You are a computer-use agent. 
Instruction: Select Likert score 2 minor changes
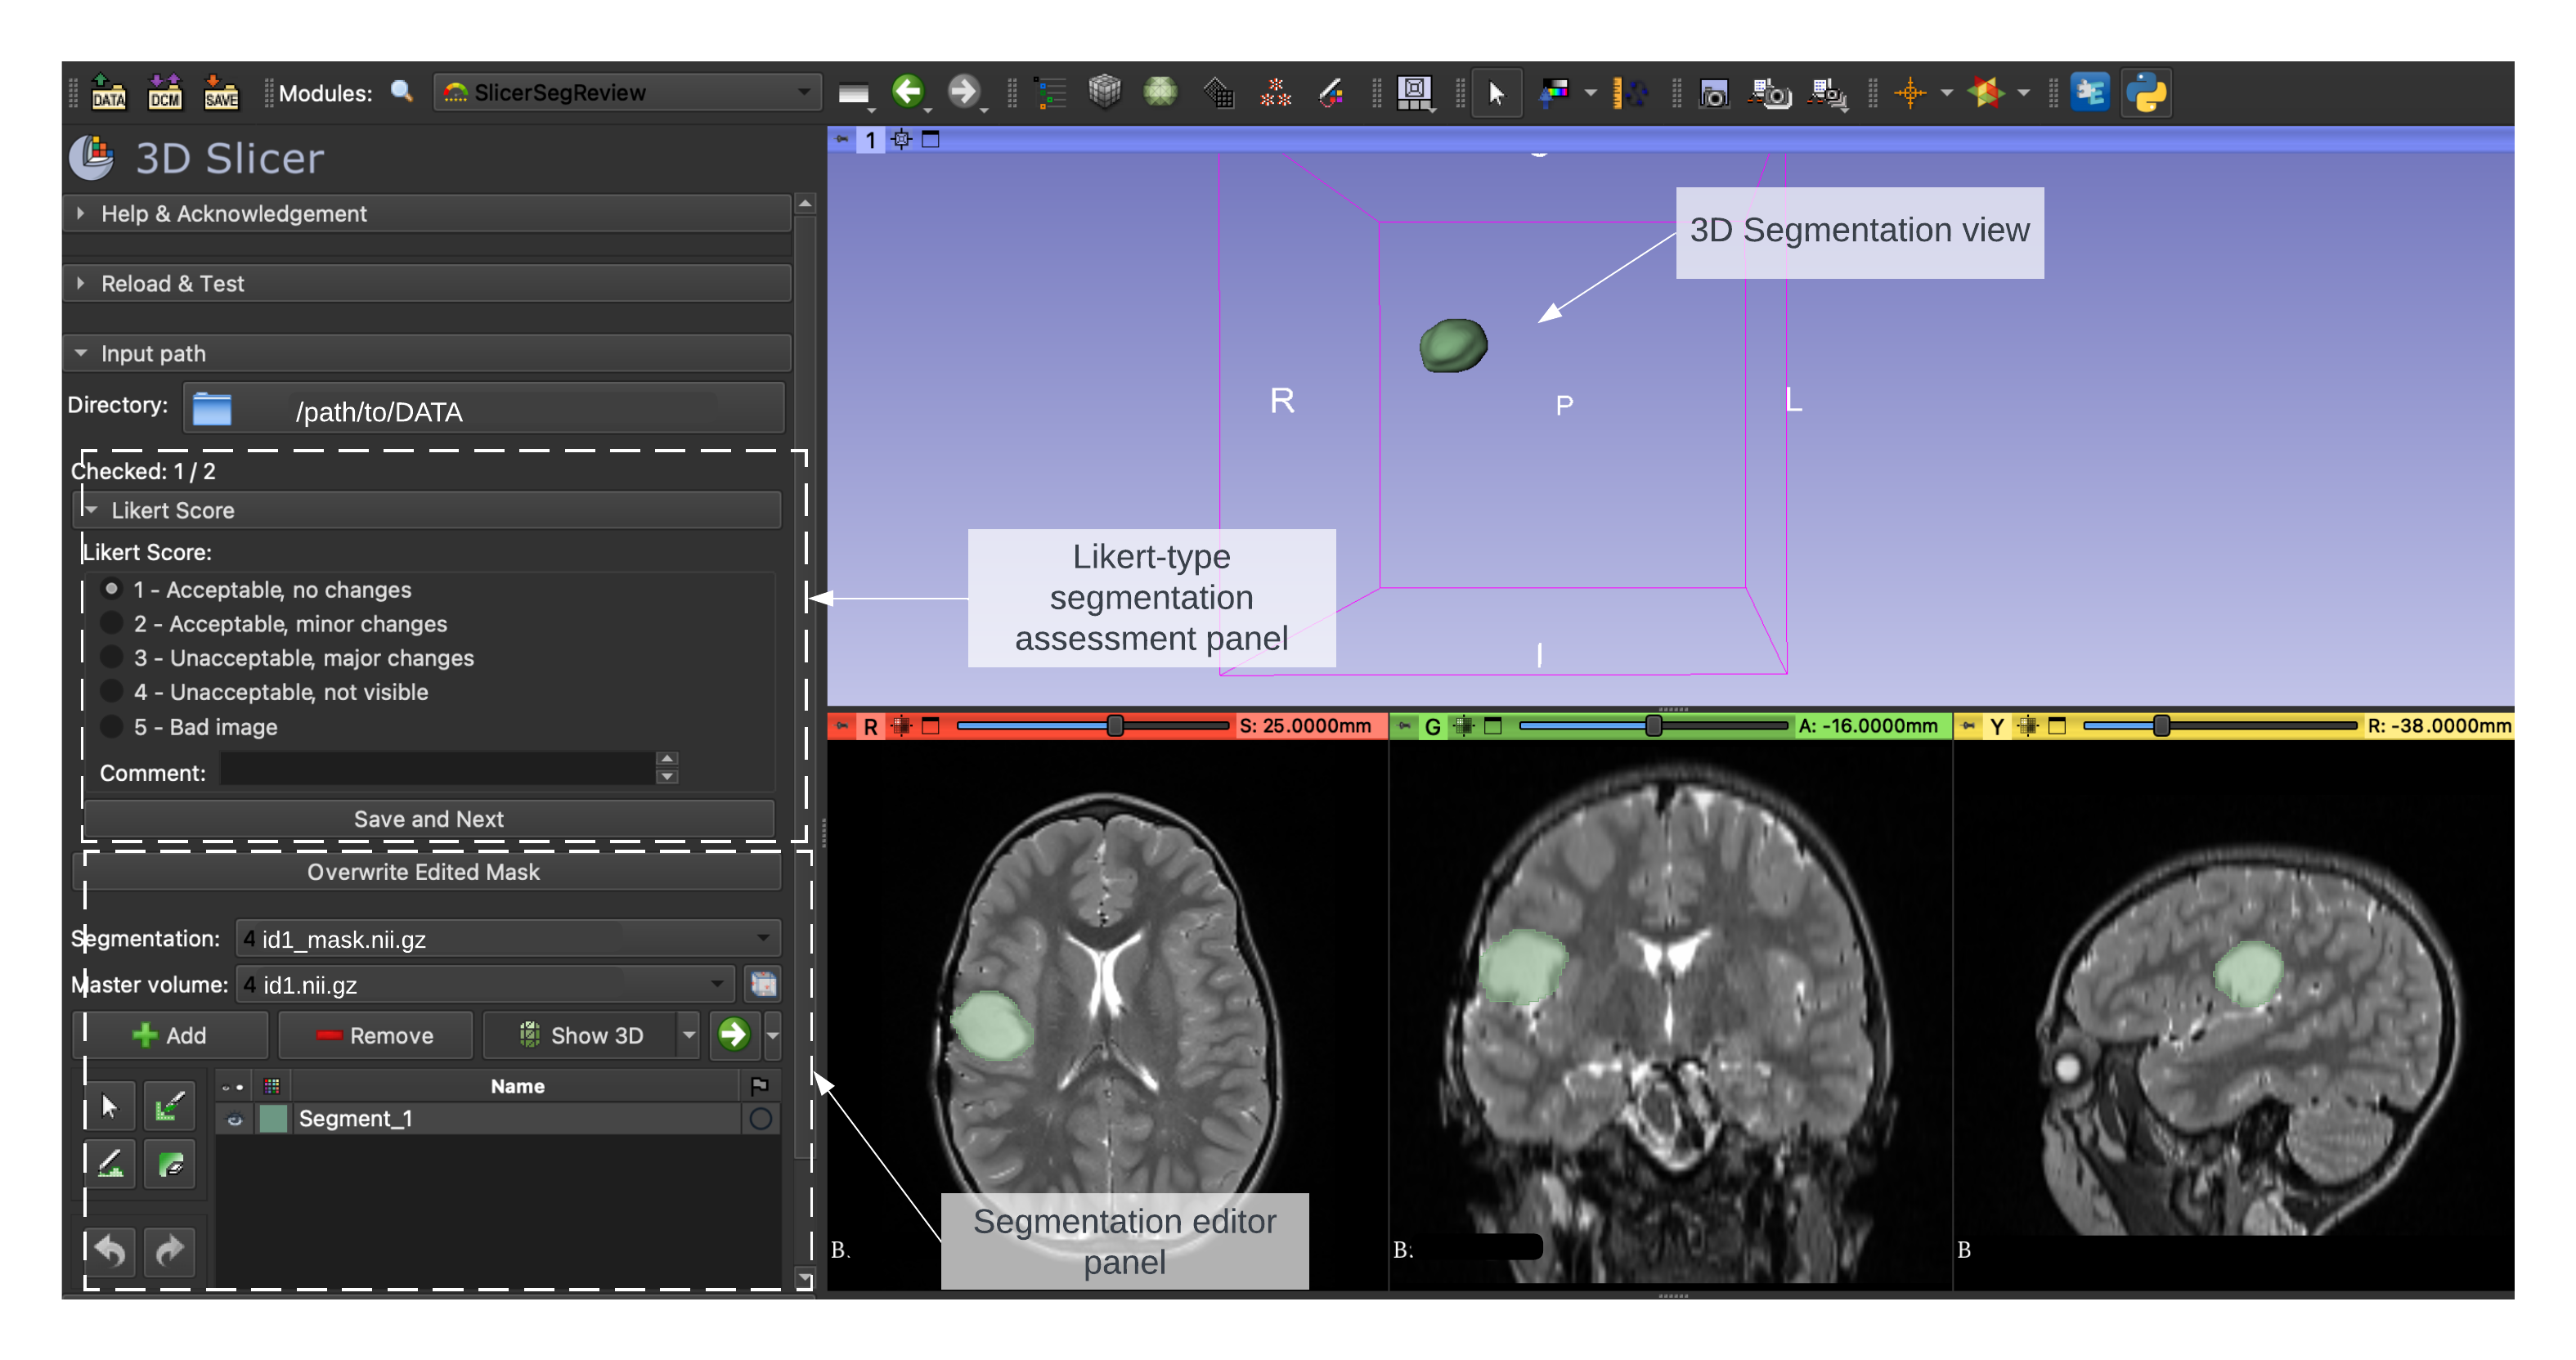tap(112, 624)
